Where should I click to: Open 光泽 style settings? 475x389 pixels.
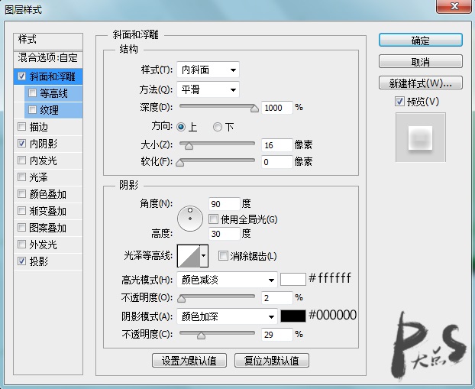[x=38, y=177]
